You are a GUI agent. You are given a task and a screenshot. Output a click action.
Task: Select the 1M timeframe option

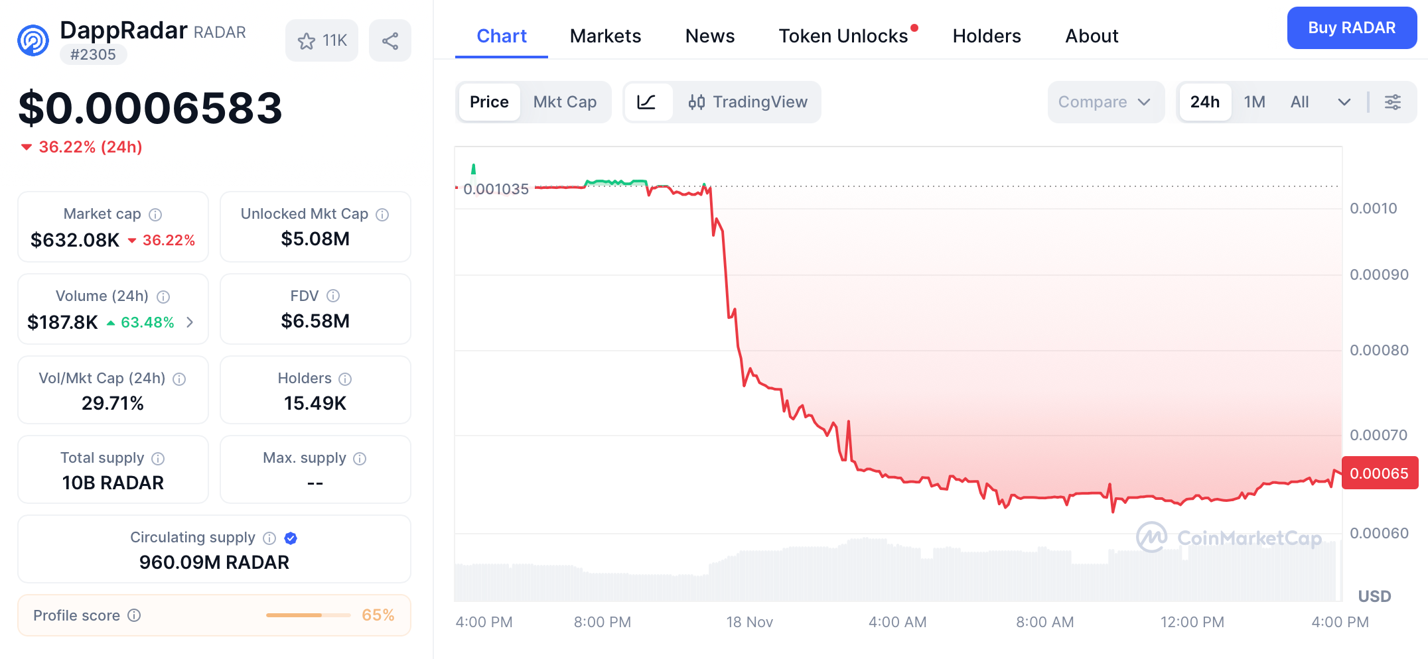click(1254, 102)
